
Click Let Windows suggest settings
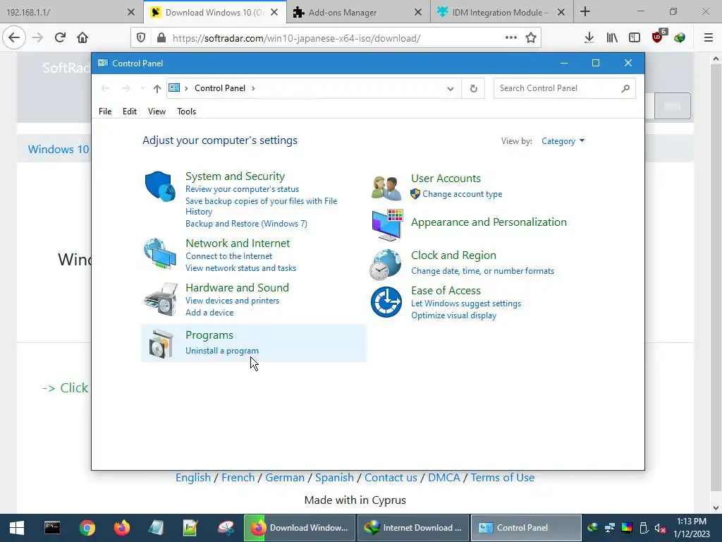coord(466,303)
